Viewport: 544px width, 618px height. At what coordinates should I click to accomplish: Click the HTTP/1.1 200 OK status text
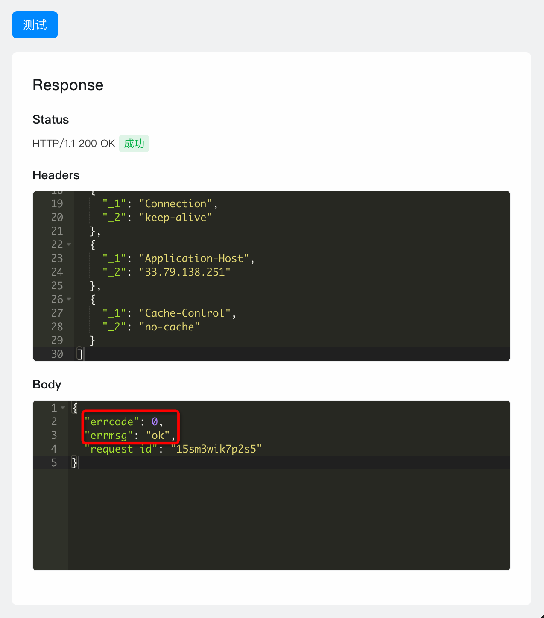tap(73, 144)
